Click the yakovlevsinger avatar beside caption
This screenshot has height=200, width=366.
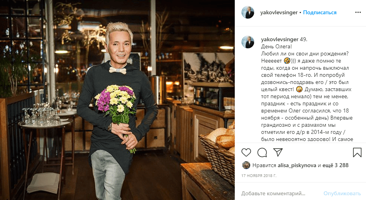click(x=248, y=42)
